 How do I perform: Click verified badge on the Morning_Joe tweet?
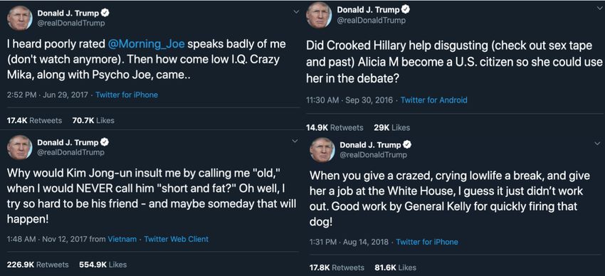[x=105, y=13]
